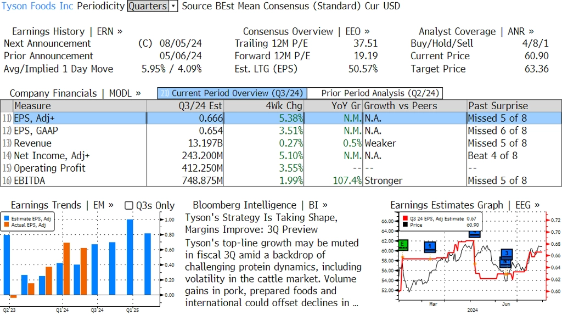Click the Forward 12M P/E value 19.19
The height and width of the screenshot is (315, 562).
[x=366, y=56]
